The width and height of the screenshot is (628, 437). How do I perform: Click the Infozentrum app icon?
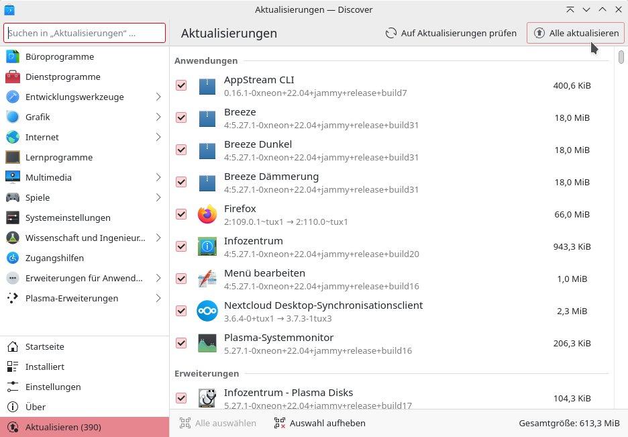pyautogui.click(x=207, y=247)
